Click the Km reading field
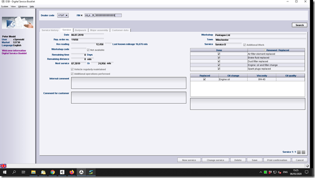The width and height of the screenshot is (315, 178). (x=88, y=44)
